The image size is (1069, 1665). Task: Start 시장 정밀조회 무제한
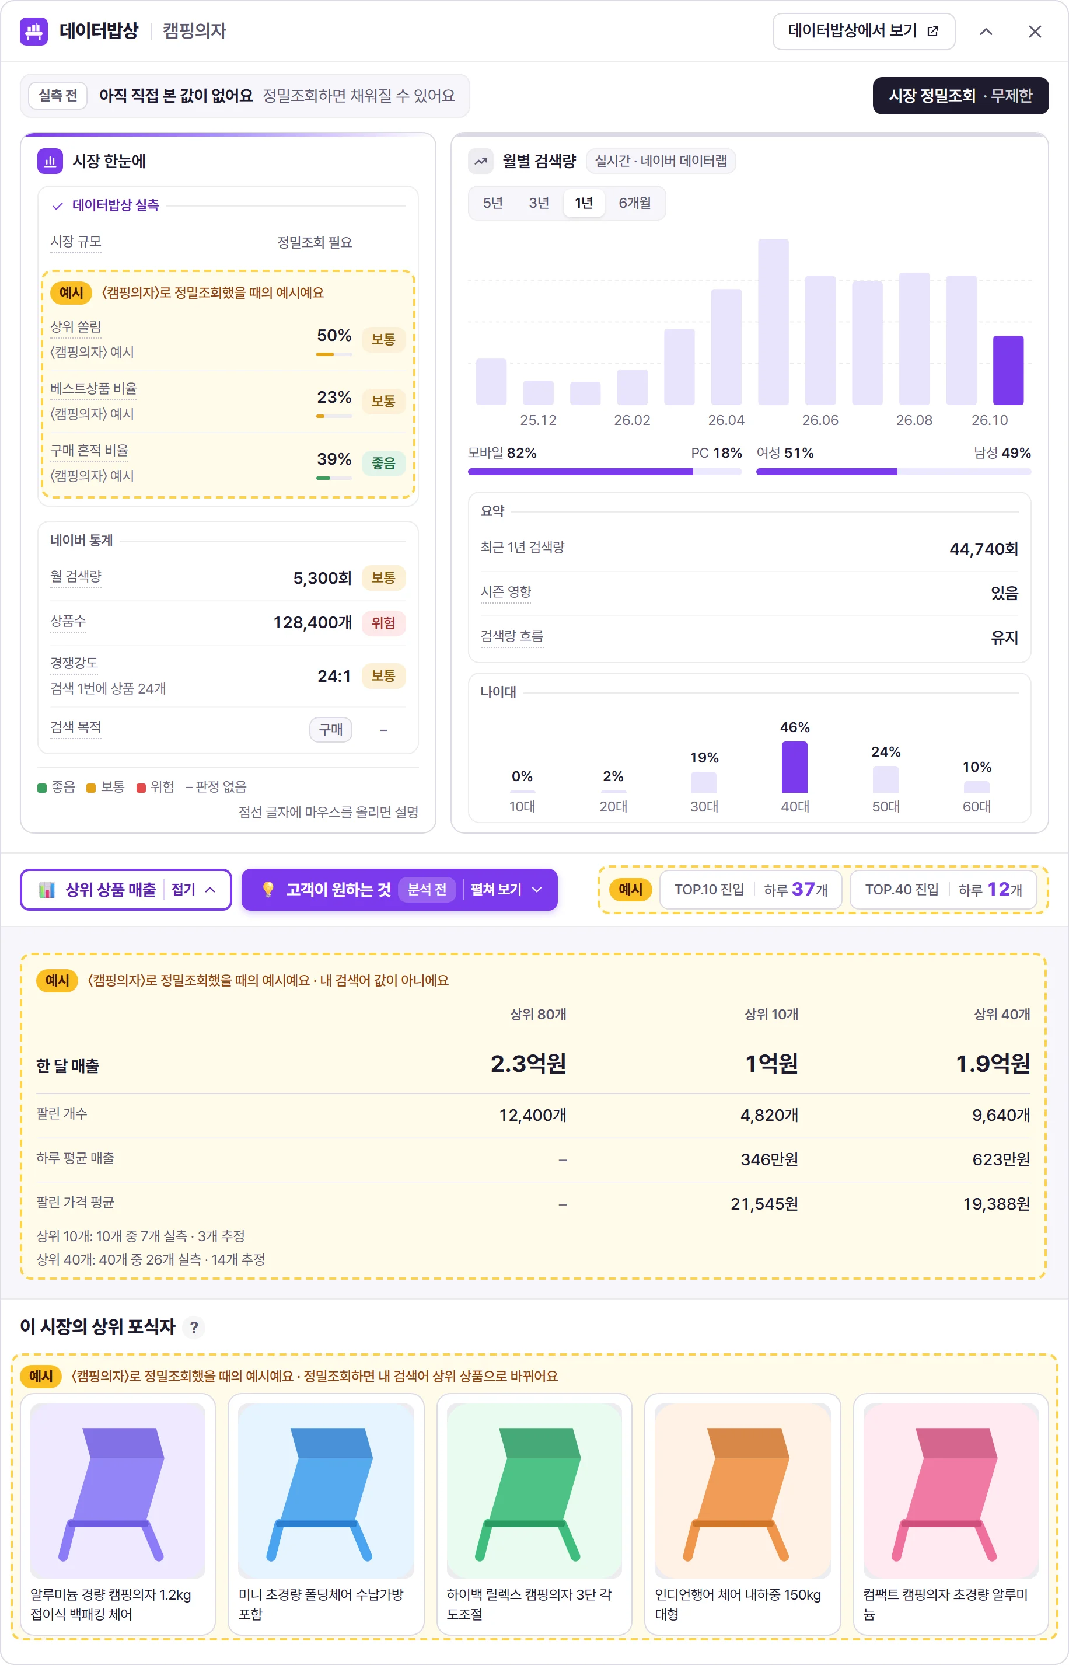tap(960, 95)
